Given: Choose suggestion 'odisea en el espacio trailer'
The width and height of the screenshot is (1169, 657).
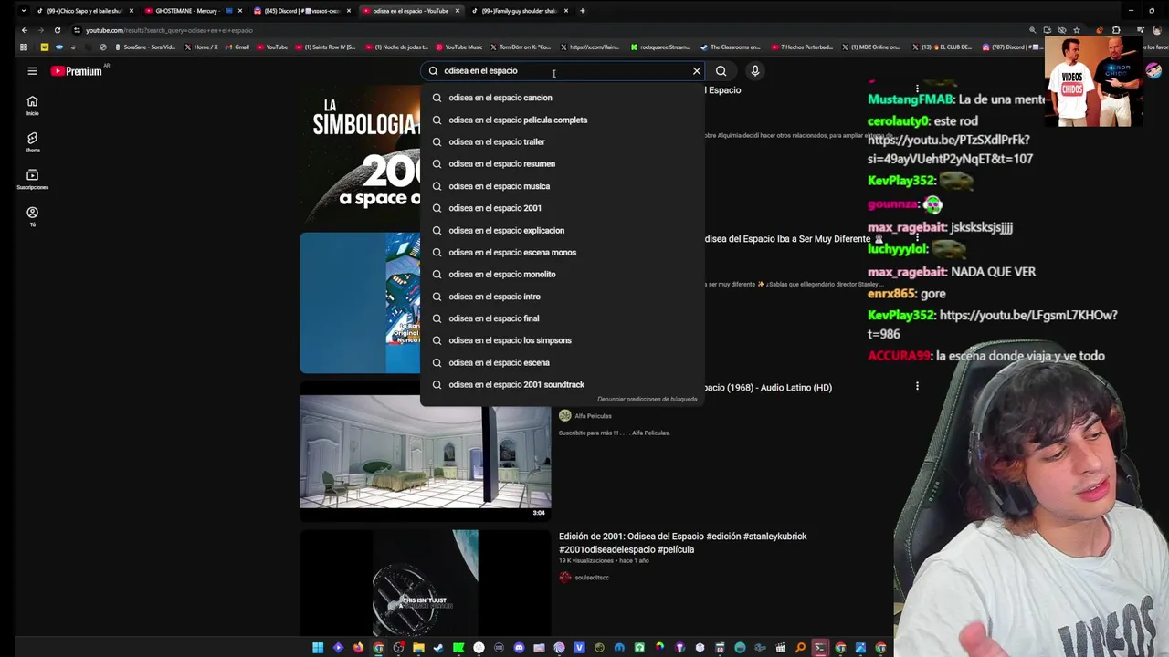Looking at the screenshot, I should point(563,141).
